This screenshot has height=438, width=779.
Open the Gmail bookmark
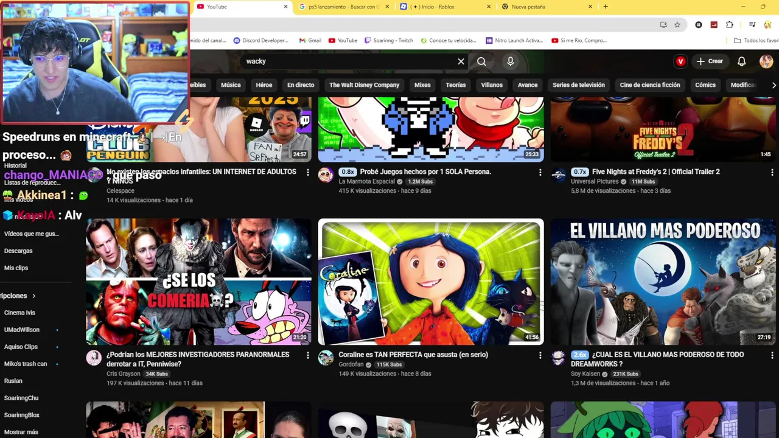(x=310, y=41)
